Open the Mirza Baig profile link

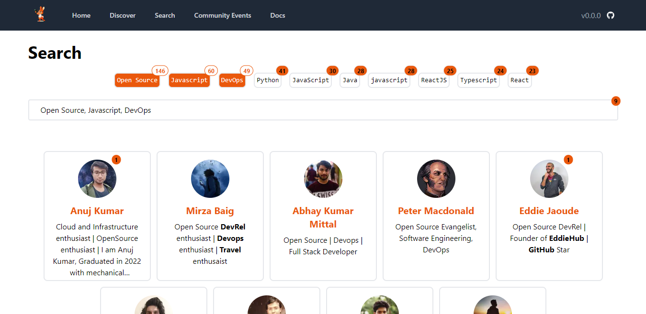(x=210, y=211)
